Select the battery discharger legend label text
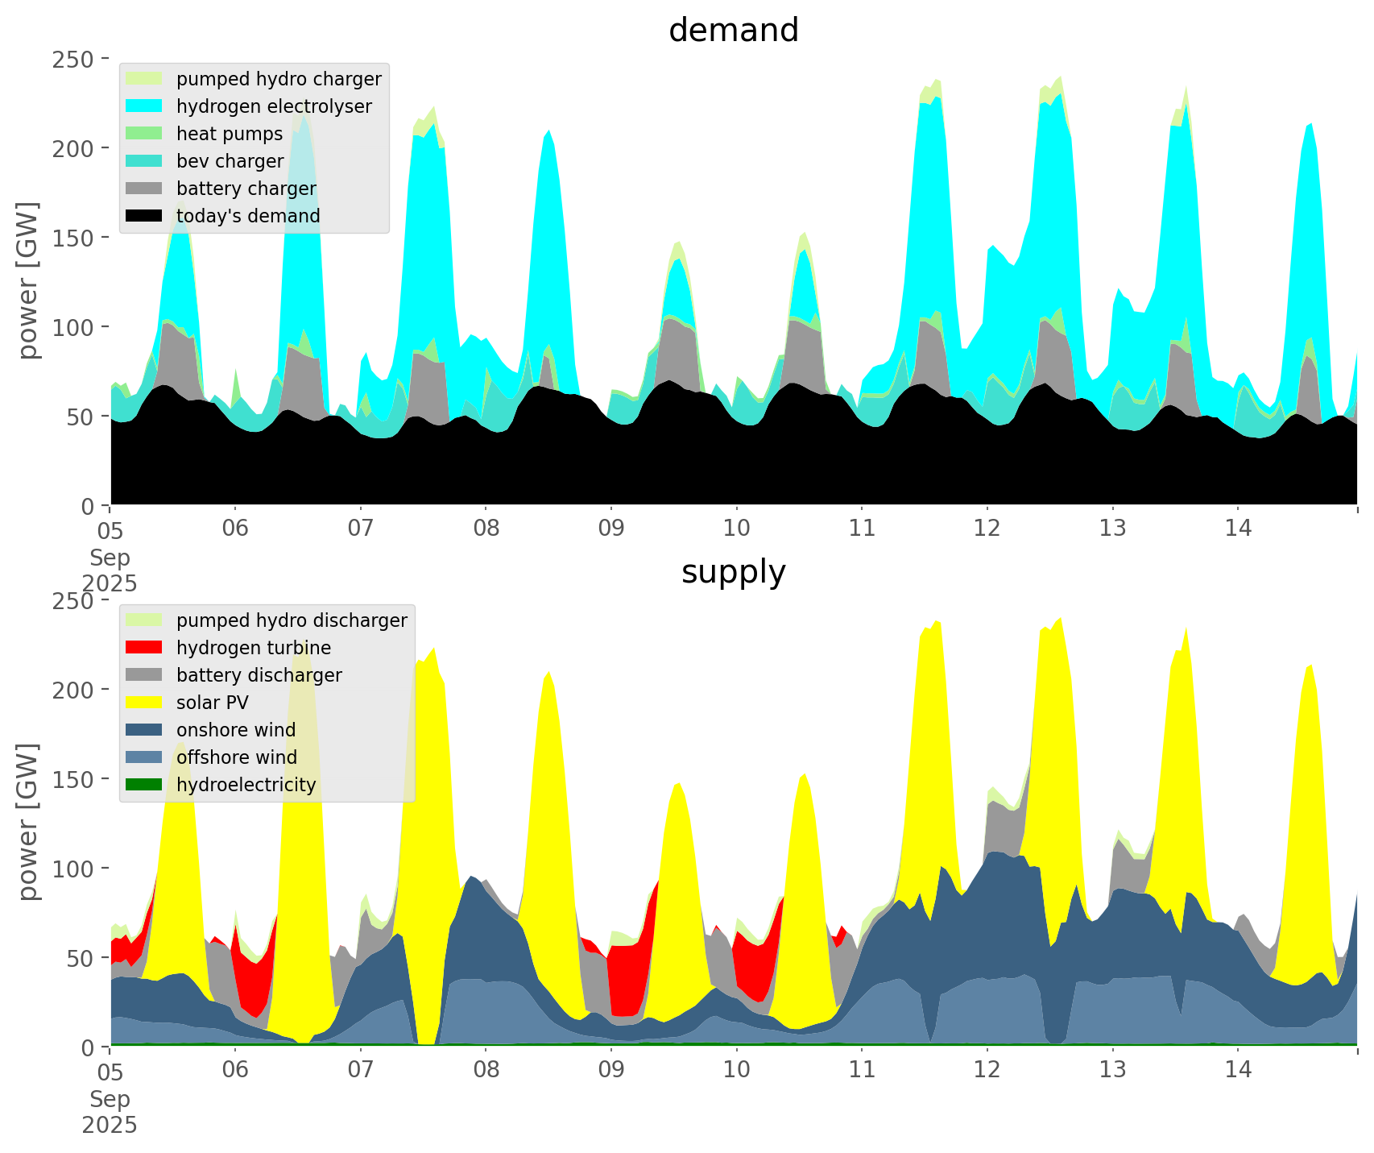The image size is (1374, 1153). click(x=259, y=675)
